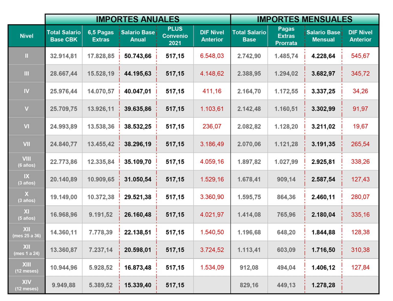Screen dimensions: 393x301
Task: Click level XIV (12 meses) label
Action: pos(27,285)
